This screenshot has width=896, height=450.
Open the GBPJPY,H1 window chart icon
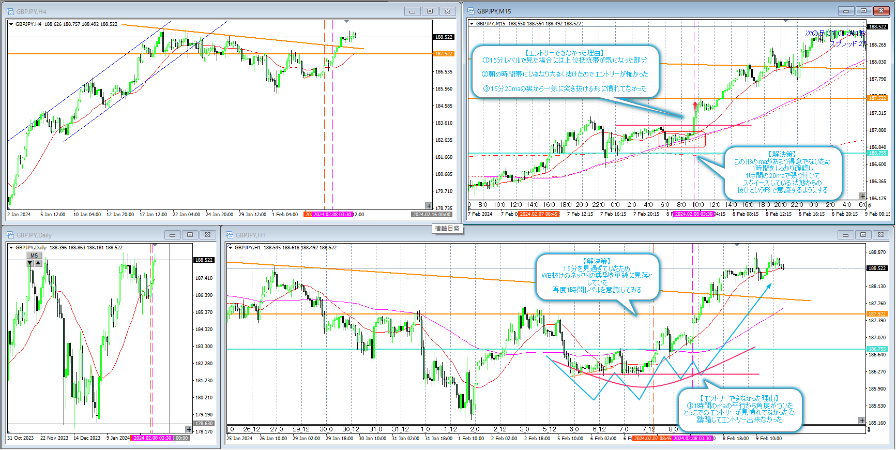[230, 235]
